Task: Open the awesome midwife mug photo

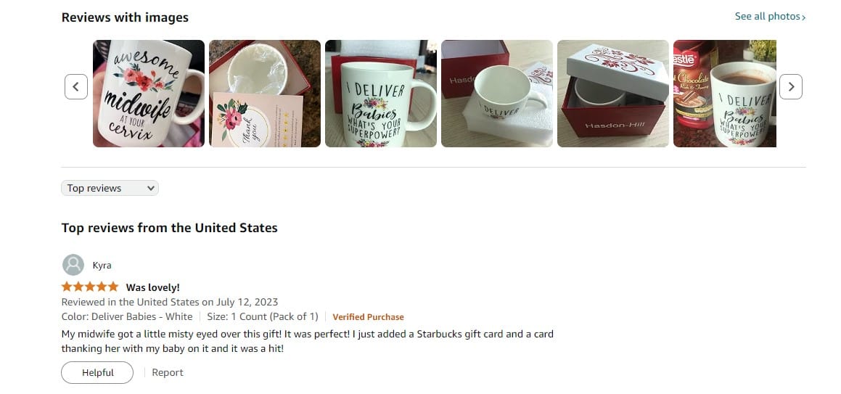Action: 149,94
